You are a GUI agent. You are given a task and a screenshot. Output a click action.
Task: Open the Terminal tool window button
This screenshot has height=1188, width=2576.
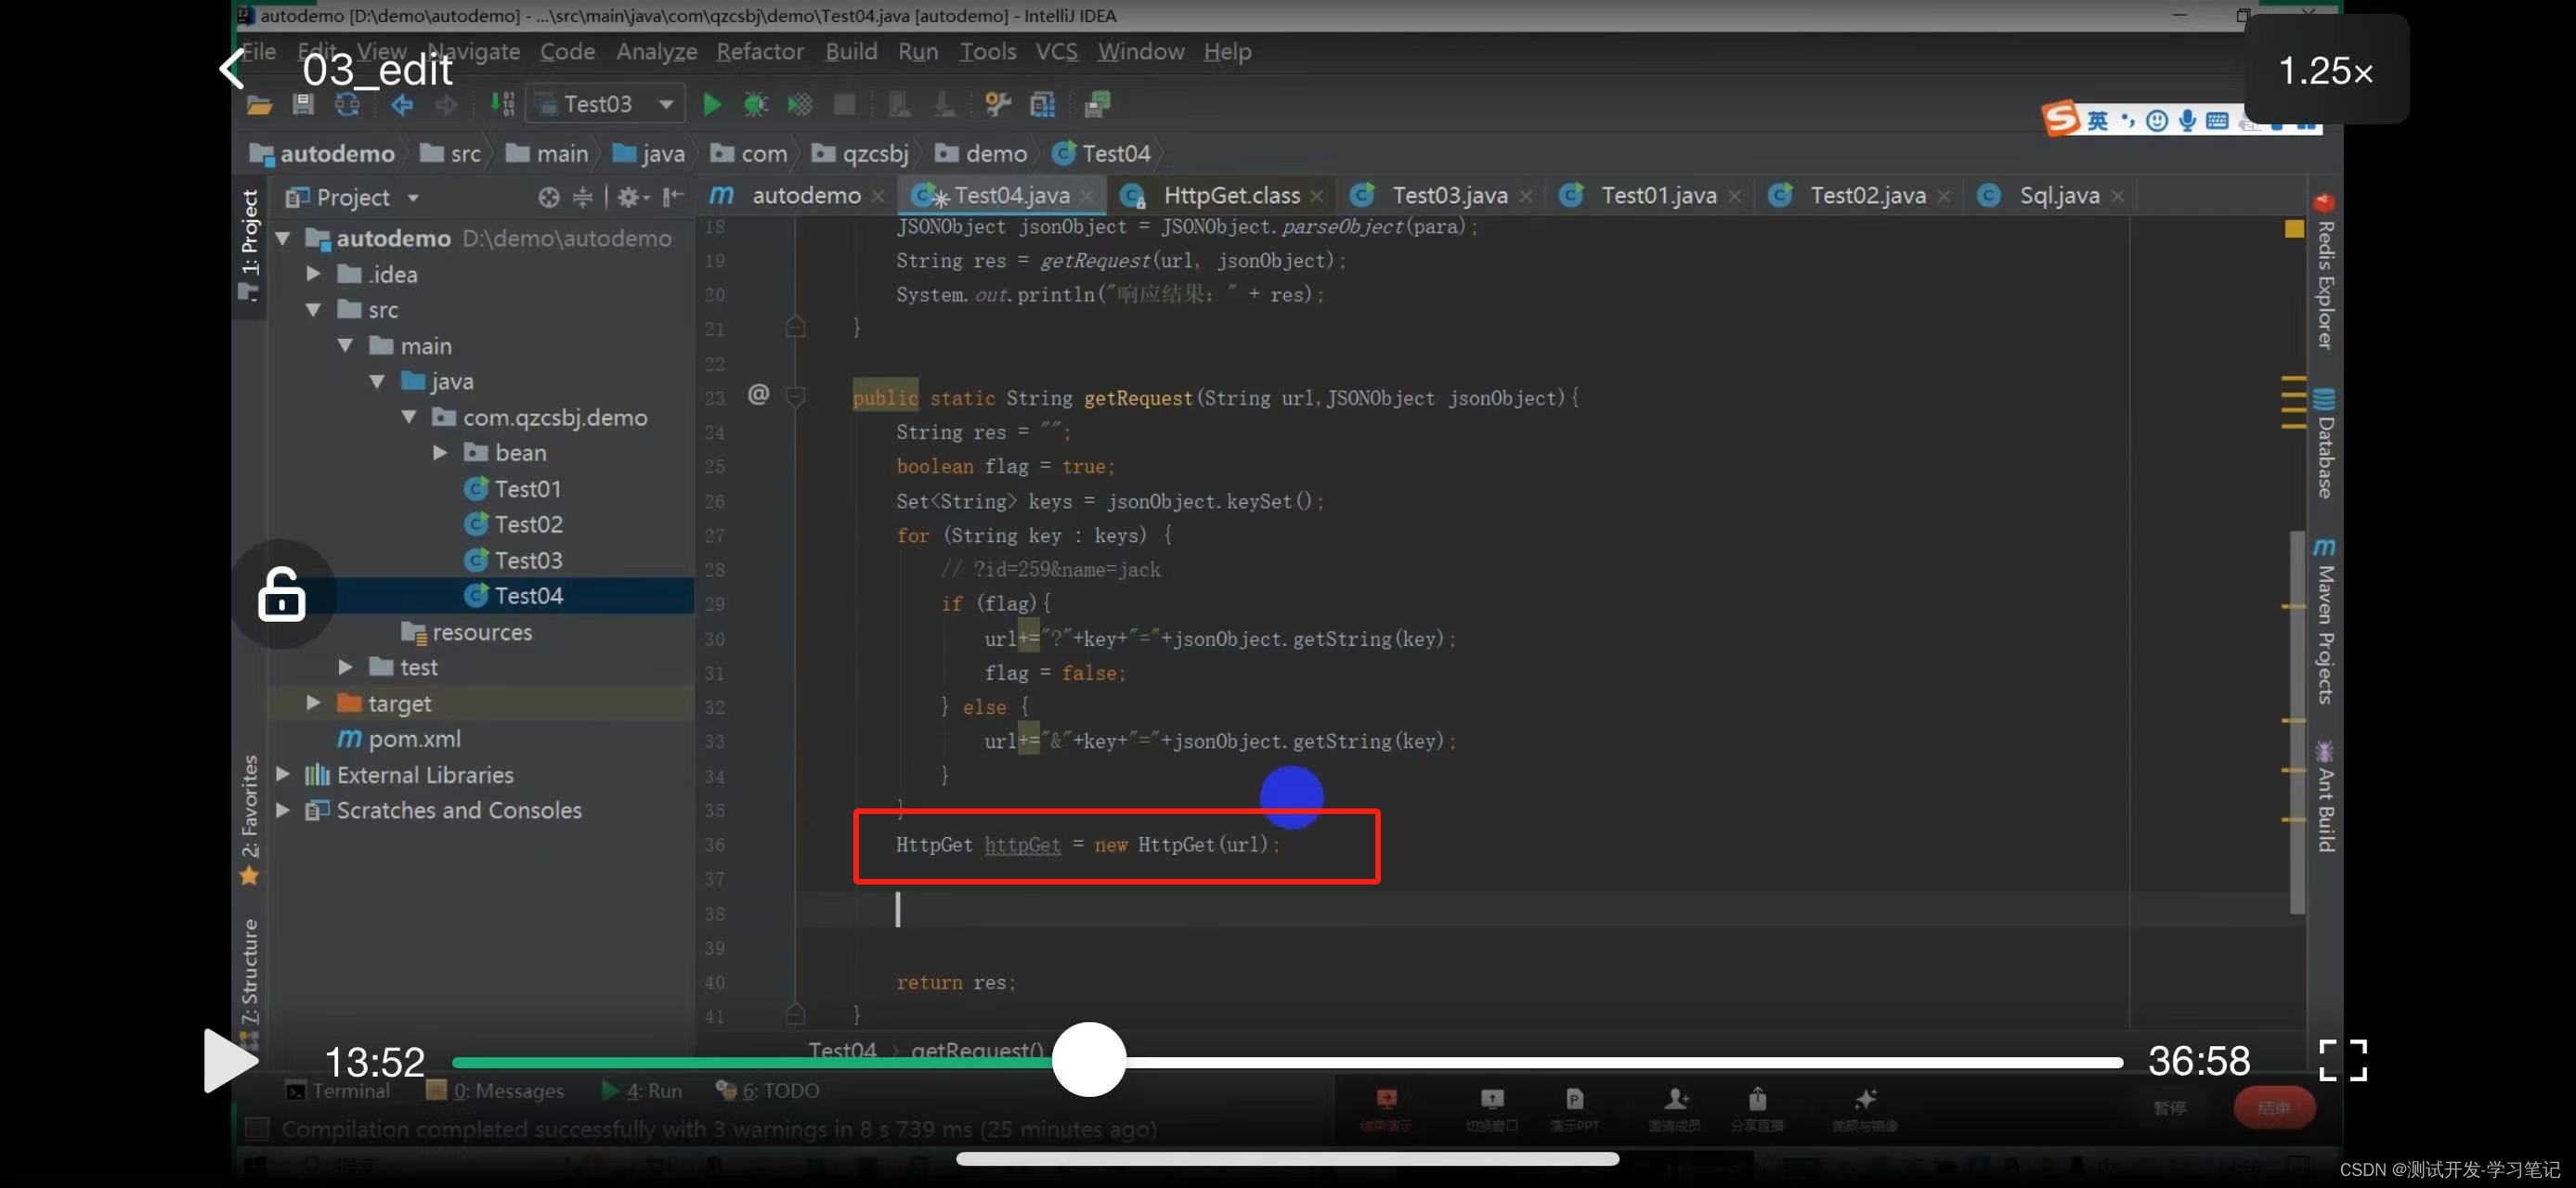point(338,1091)
